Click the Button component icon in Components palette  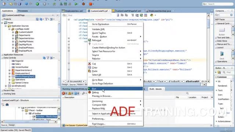click(222, 30)
